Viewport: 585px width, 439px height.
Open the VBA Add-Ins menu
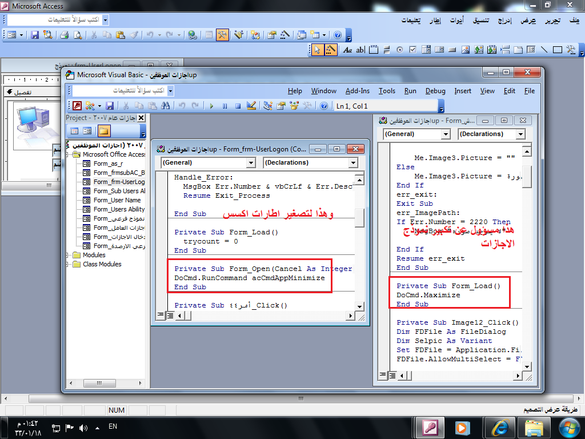(358, 91)
